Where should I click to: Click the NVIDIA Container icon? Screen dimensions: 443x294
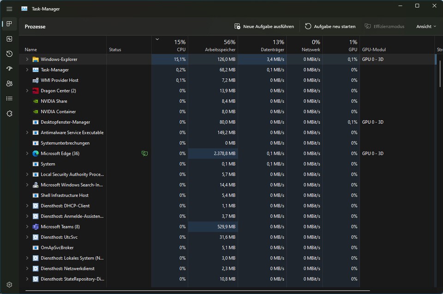[36, 111]
